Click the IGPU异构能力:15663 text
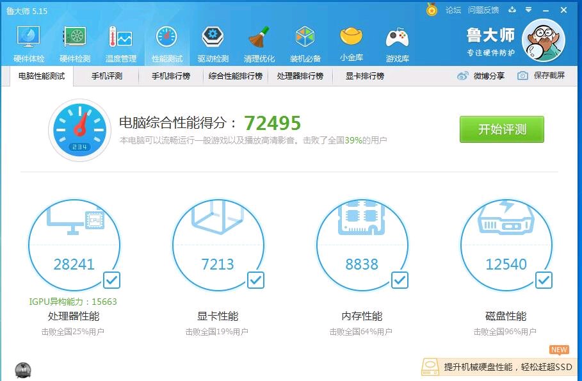Image resolution: width=582 pixels, height=381 pixels. coord(73,302)
